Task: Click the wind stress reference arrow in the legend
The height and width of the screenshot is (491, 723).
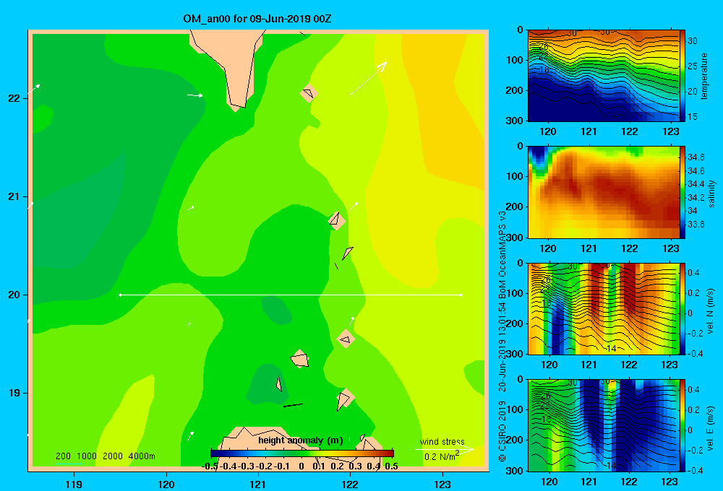Action: click(445, 449)
